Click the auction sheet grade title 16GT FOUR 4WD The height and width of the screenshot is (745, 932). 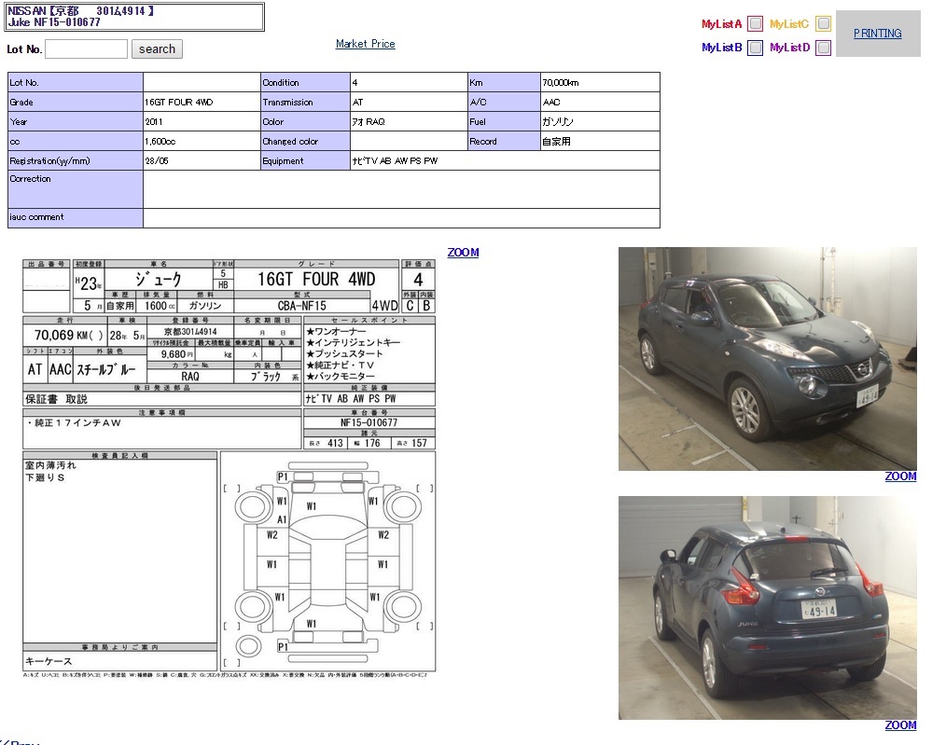click(x=316, y=280)
